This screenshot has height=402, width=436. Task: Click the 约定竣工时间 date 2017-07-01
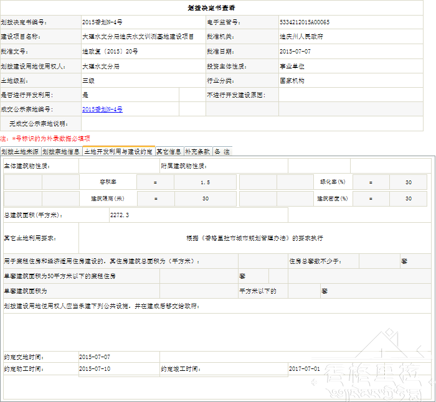click(304, 369)
